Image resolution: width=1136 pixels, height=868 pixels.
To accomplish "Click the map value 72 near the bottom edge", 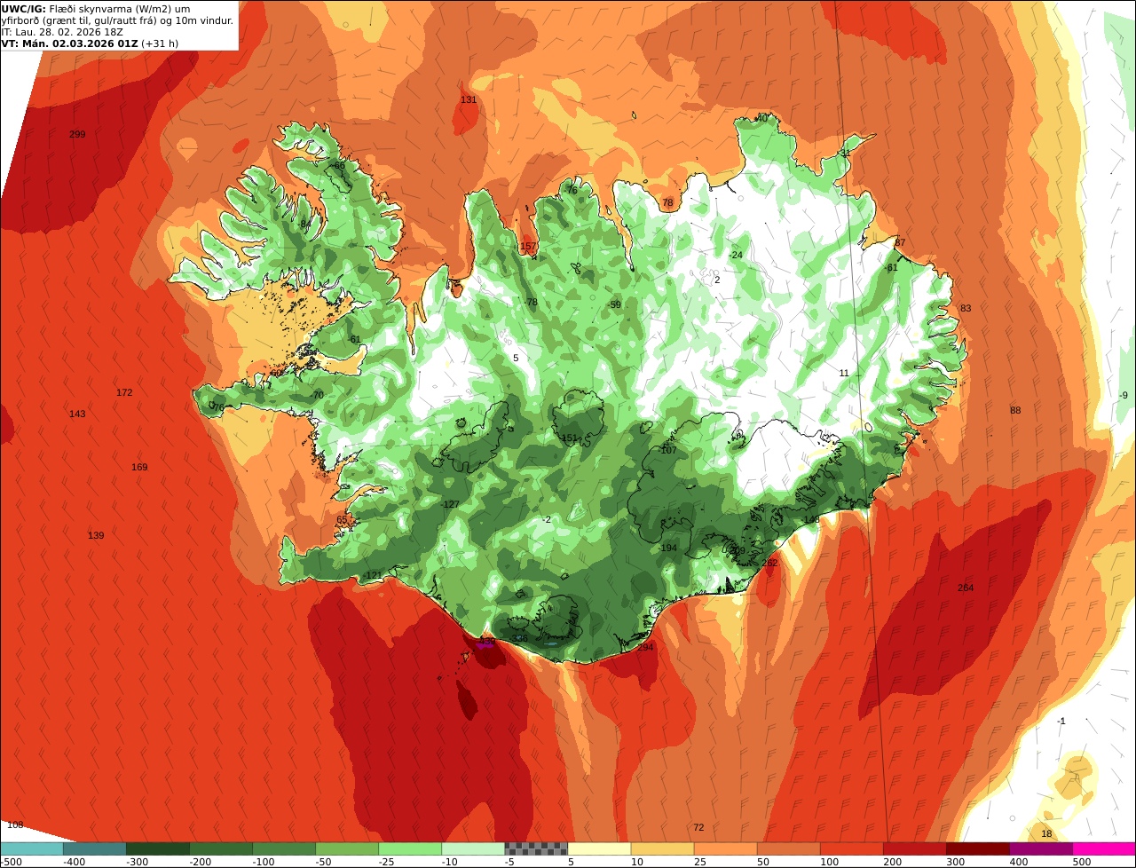I will click(698, 828).
